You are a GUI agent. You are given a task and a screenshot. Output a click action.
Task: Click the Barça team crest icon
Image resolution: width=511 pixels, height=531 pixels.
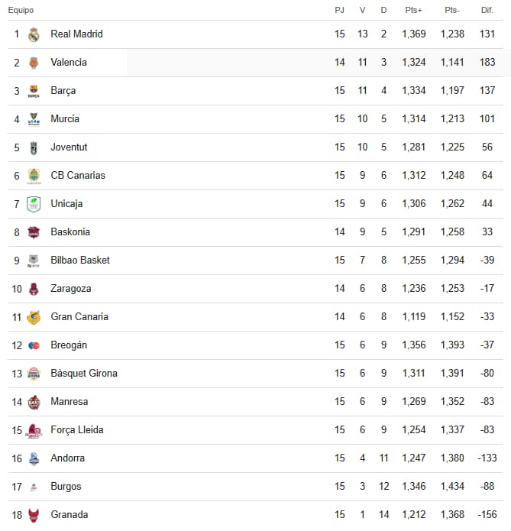34,91
